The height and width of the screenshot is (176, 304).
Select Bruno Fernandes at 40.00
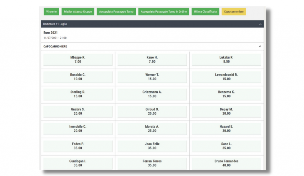(x=227, y=163)
